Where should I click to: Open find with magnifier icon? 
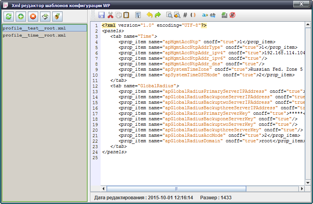(169, 15)
